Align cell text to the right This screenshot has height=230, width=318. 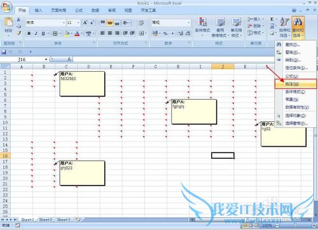click(x=117, y=33)
